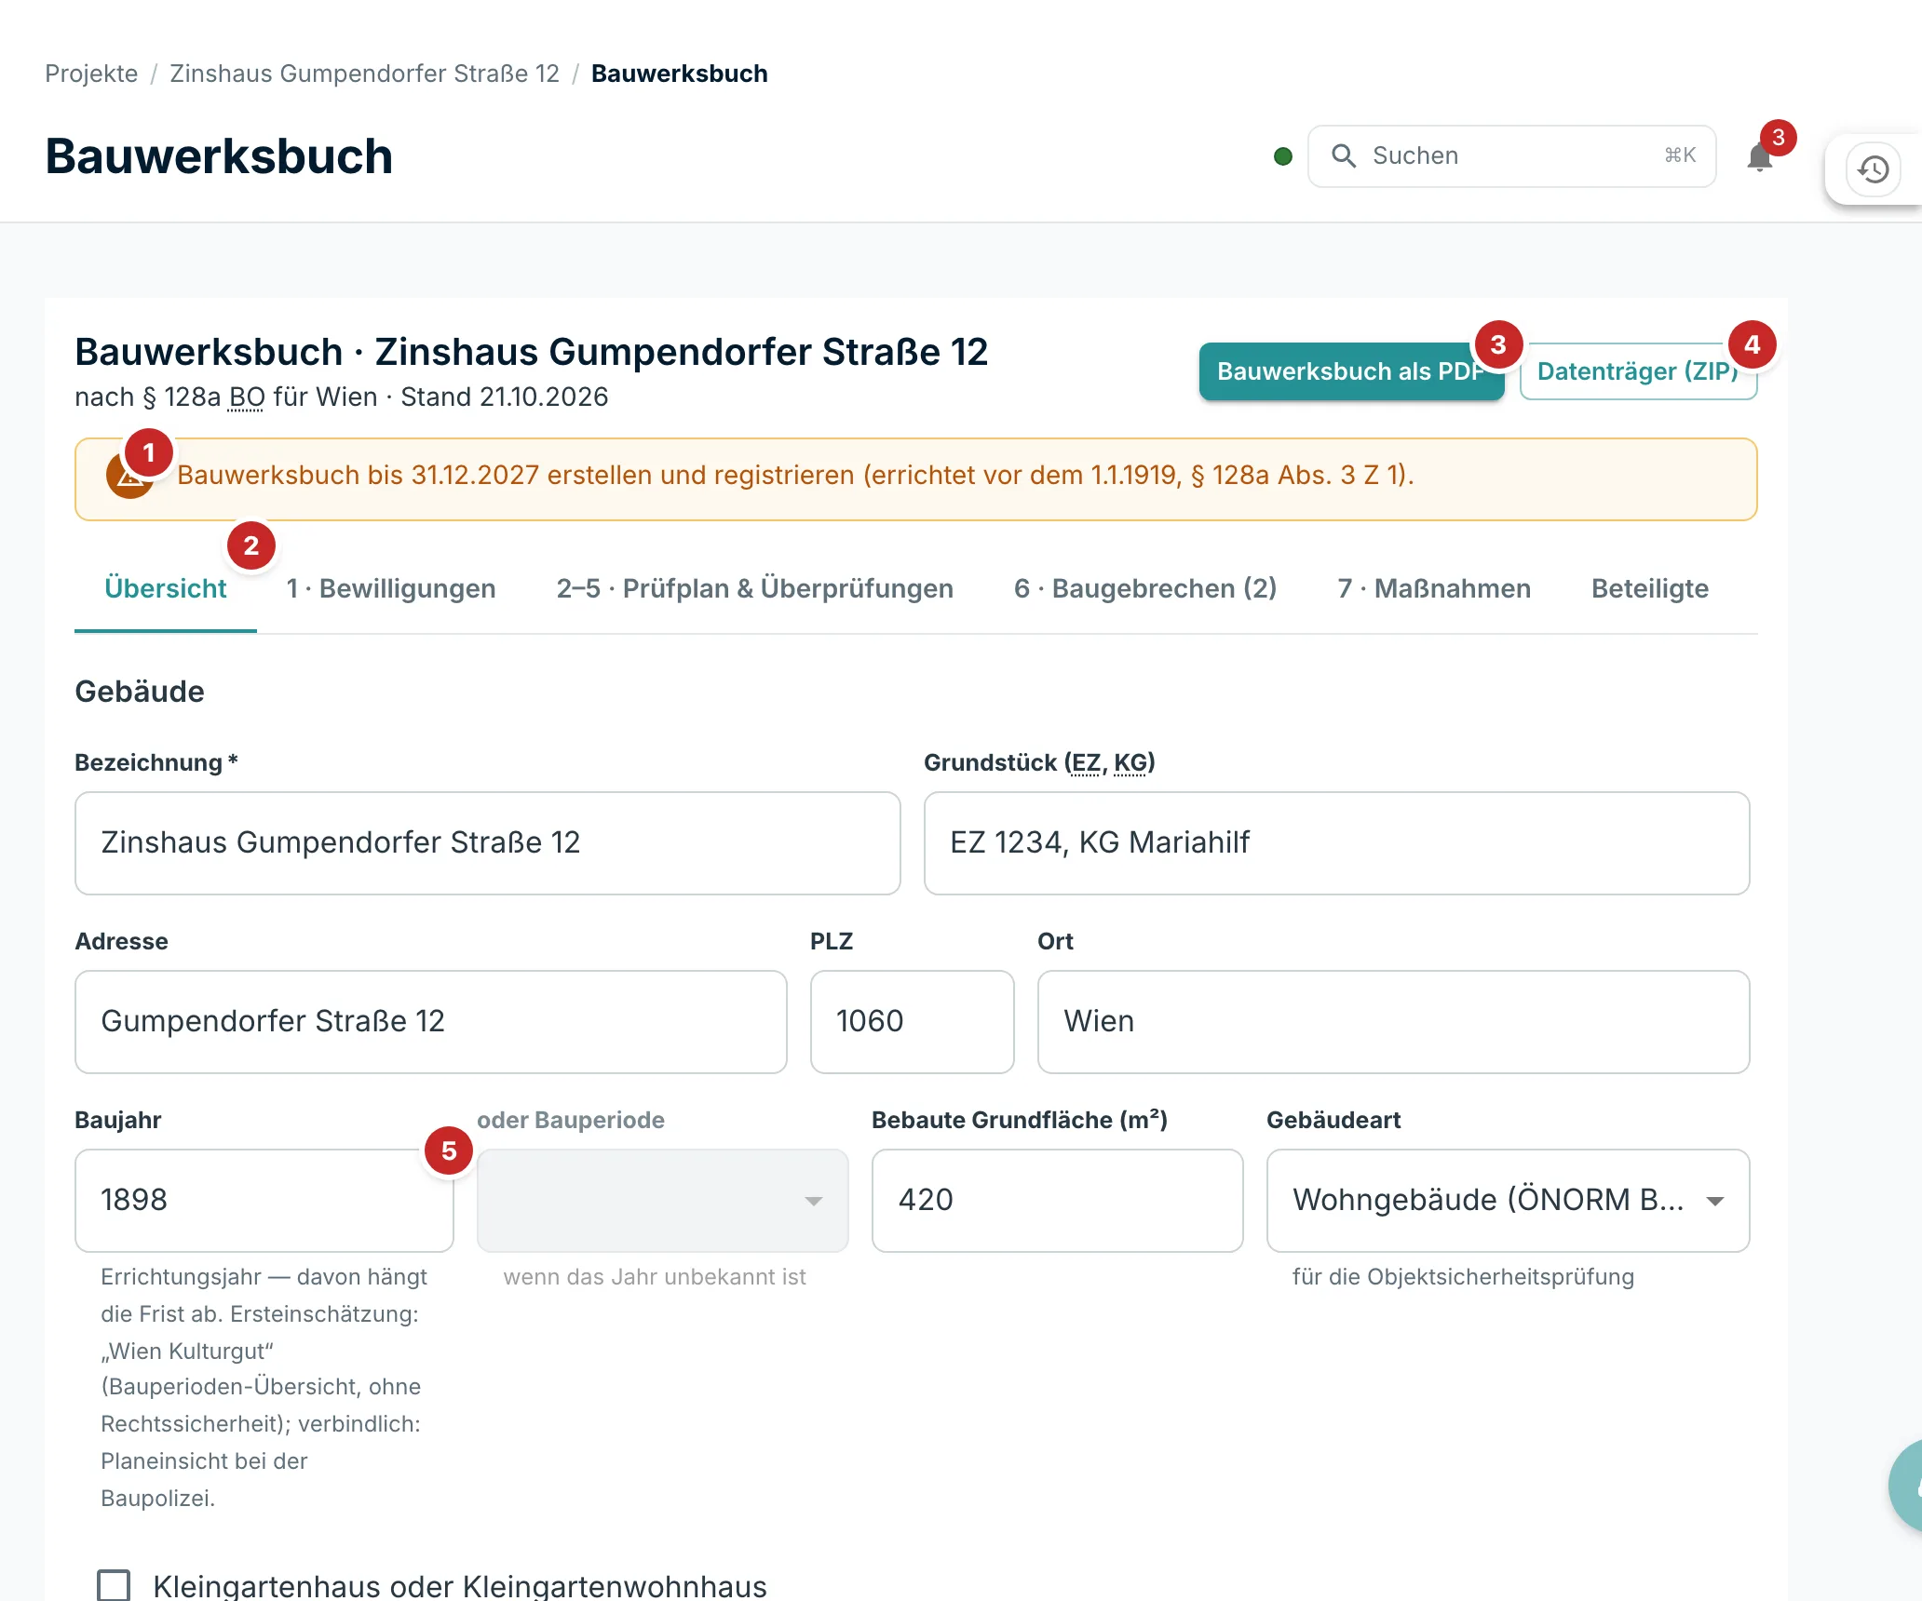Open the Bauperiode dropdown
The width and height of the screenshot is (1922, 1601).
[x=662, y=1200]
